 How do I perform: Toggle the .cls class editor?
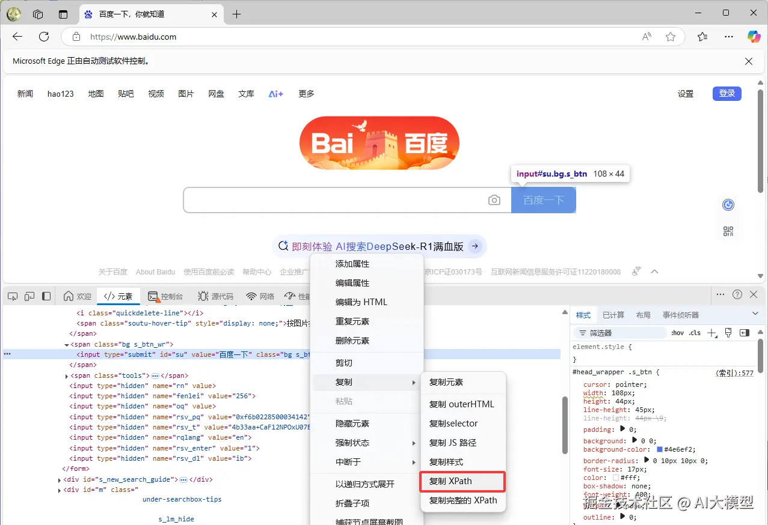tap(695, 333)
